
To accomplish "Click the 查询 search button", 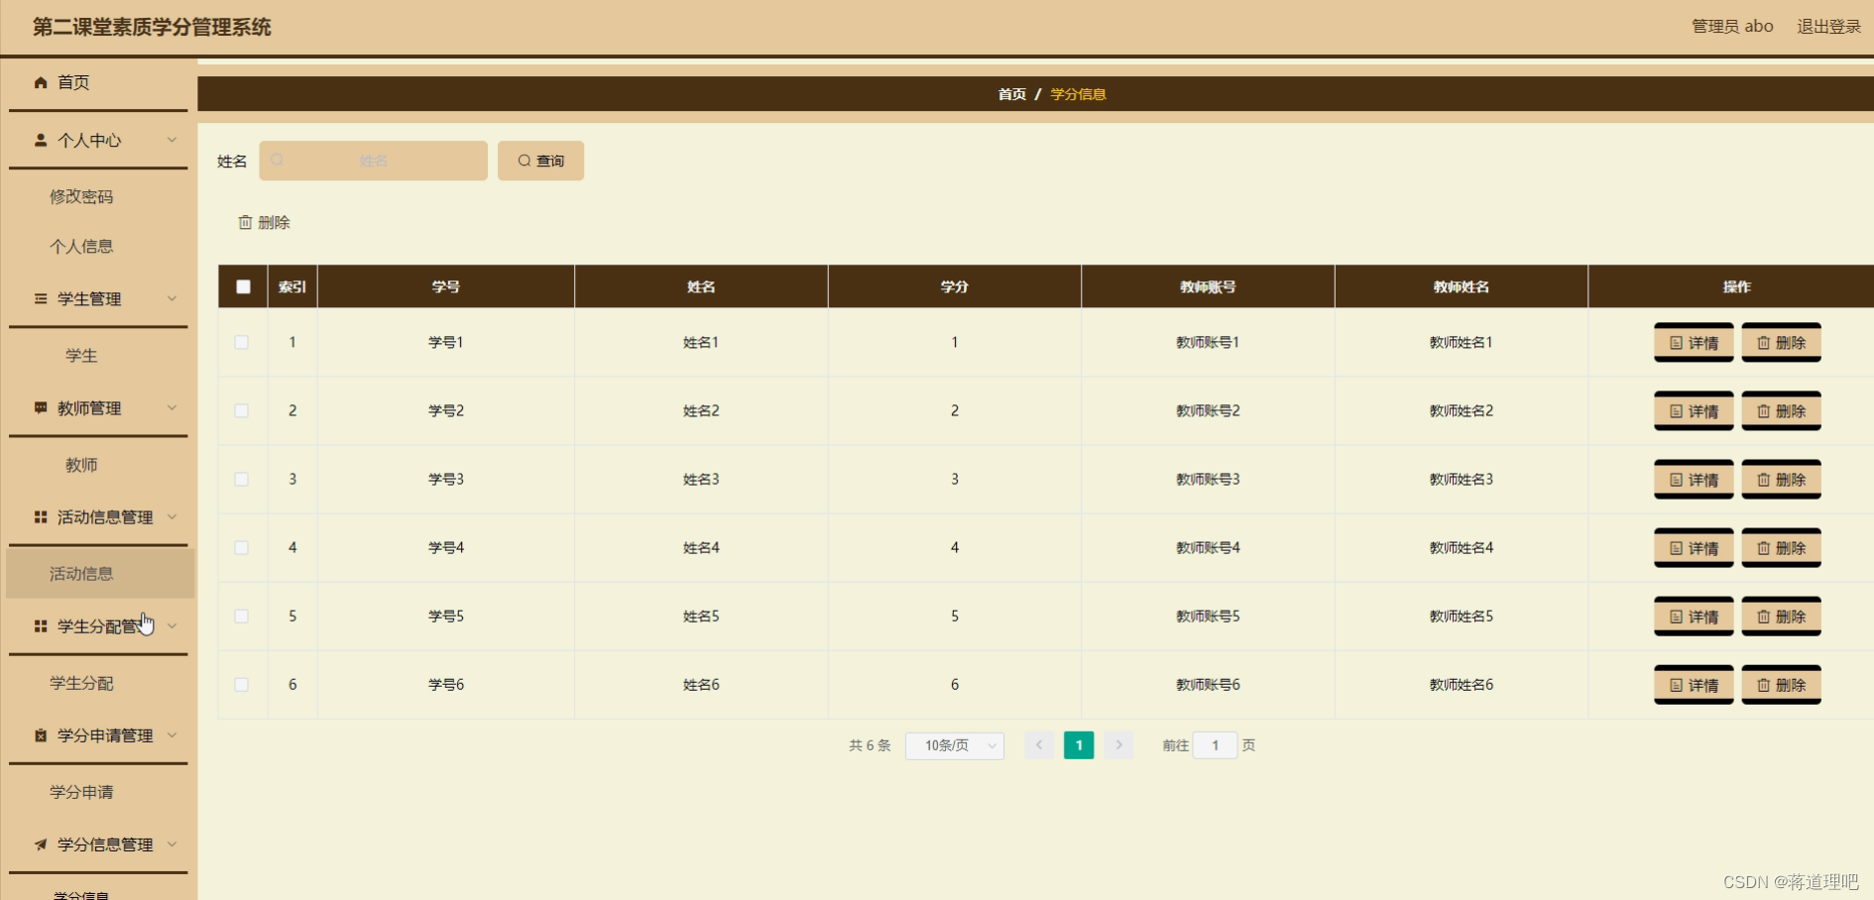I will 540,160.
